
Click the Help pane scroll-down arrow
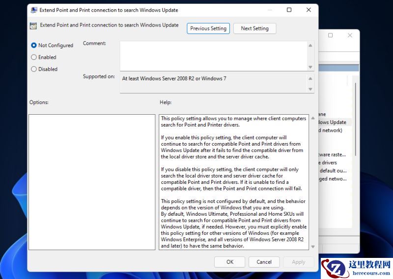[x=313, y=247]
